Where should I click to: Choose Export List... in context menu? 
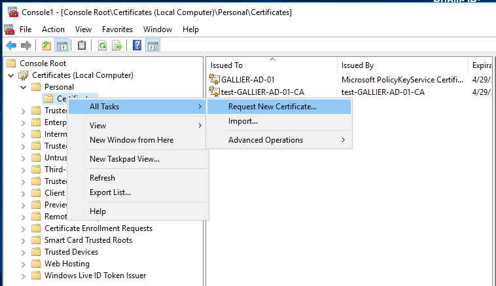tap(138, 192)
